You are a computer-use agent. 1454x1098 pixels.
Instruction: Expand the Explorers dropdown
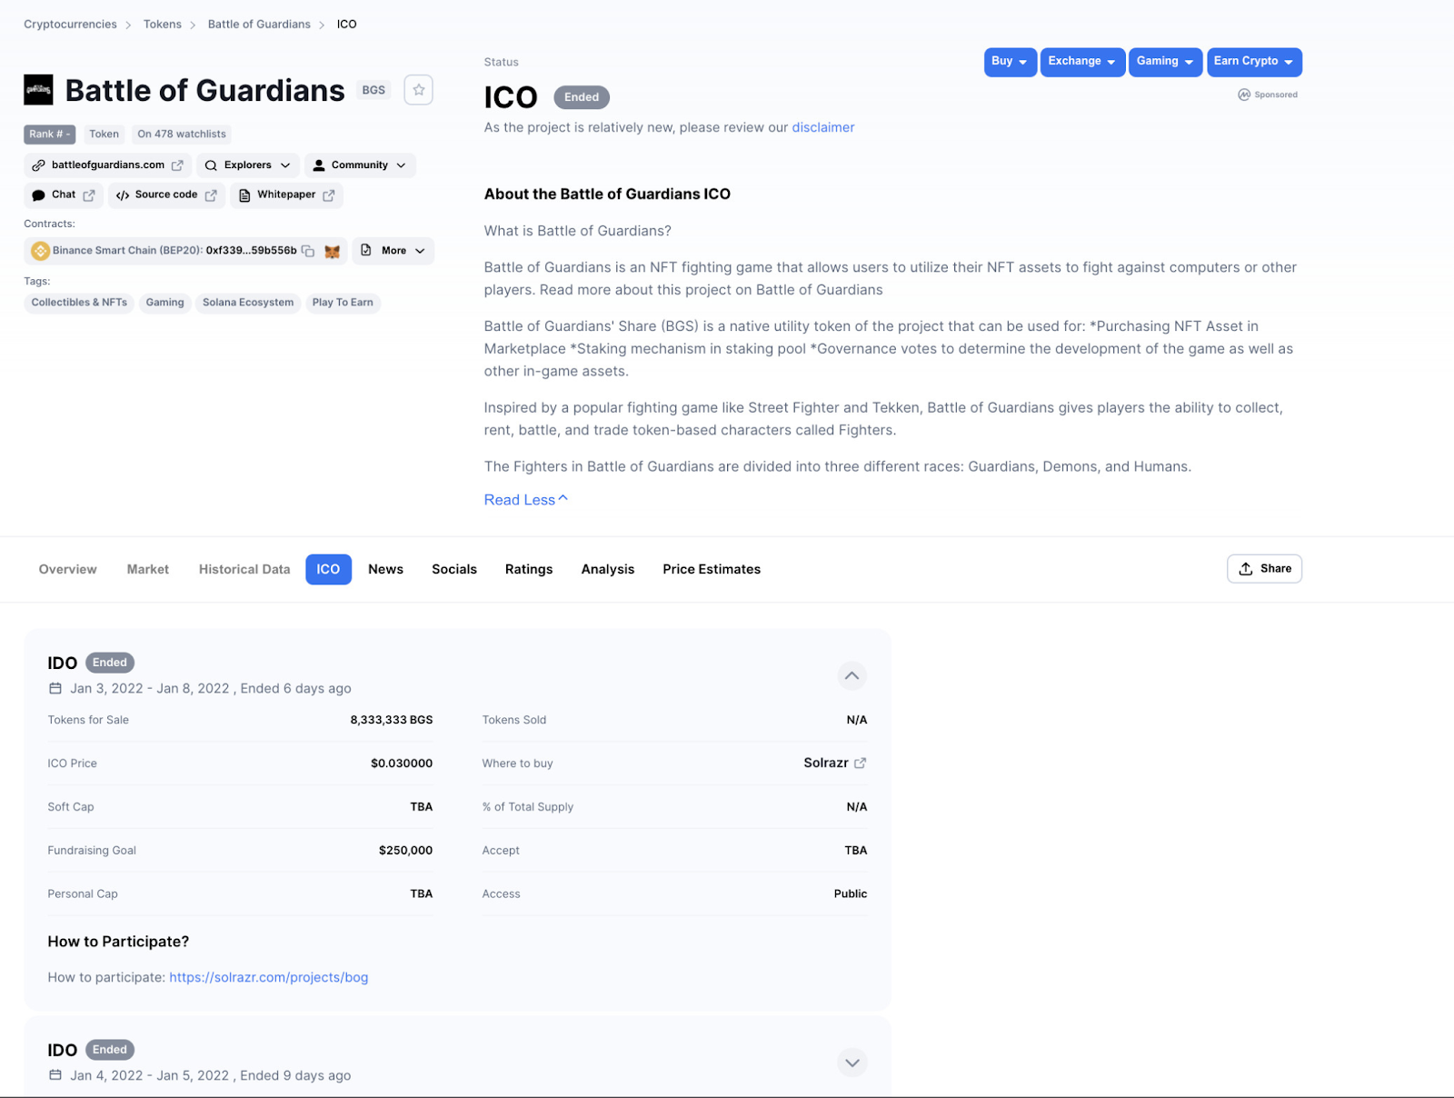click(248, 165)
